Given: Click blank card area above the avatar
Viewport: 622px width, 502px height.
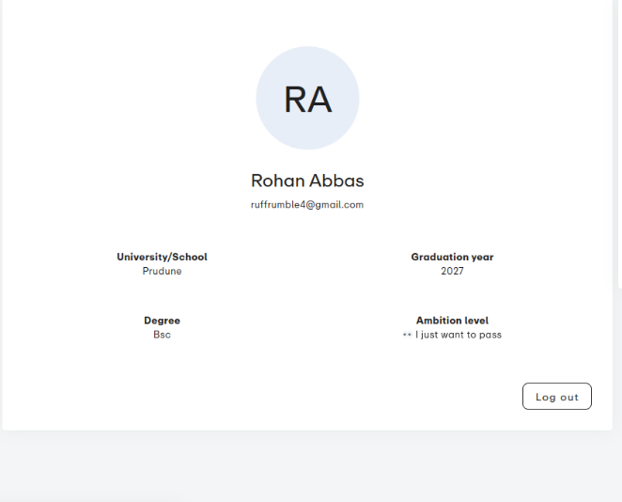Looking at the screenshot, I should point(307,21).
